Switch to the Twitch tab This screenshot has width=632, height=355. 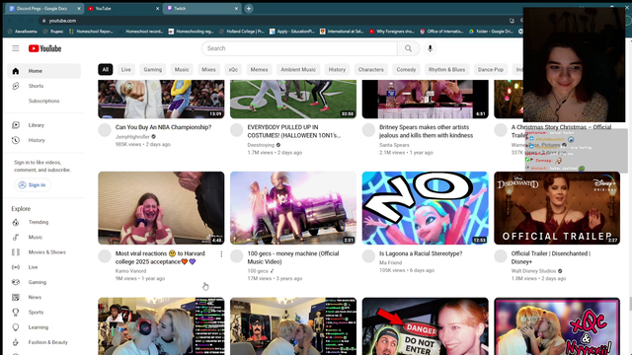click(x=202, y=8)
